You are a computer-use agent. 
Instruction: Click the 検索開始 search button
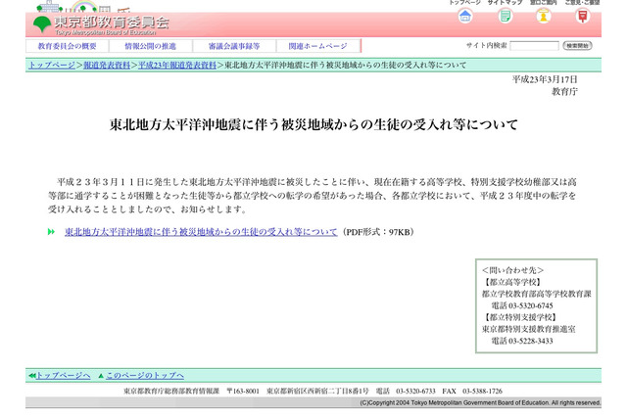[x=577, y=46]
